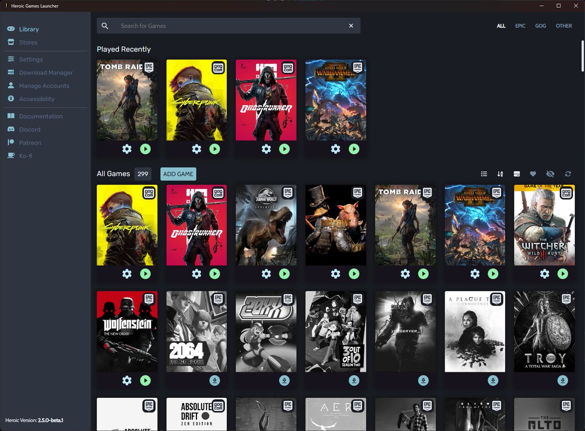This screenshot has height=431, width=585.
Task: Open settings for recent Warhammer II
Action: click(335, 149)
